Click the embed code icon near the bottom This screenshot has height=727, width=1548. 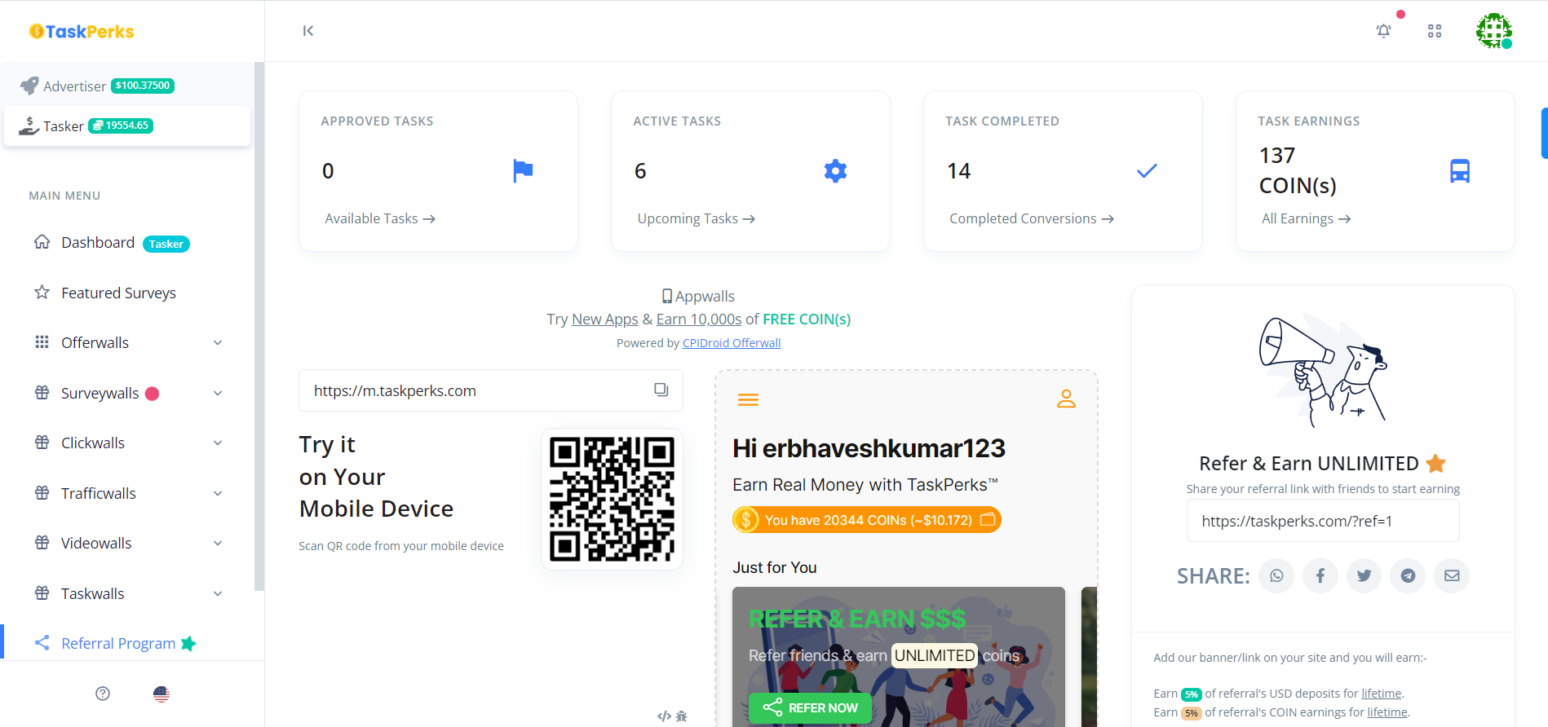[664, 716]
